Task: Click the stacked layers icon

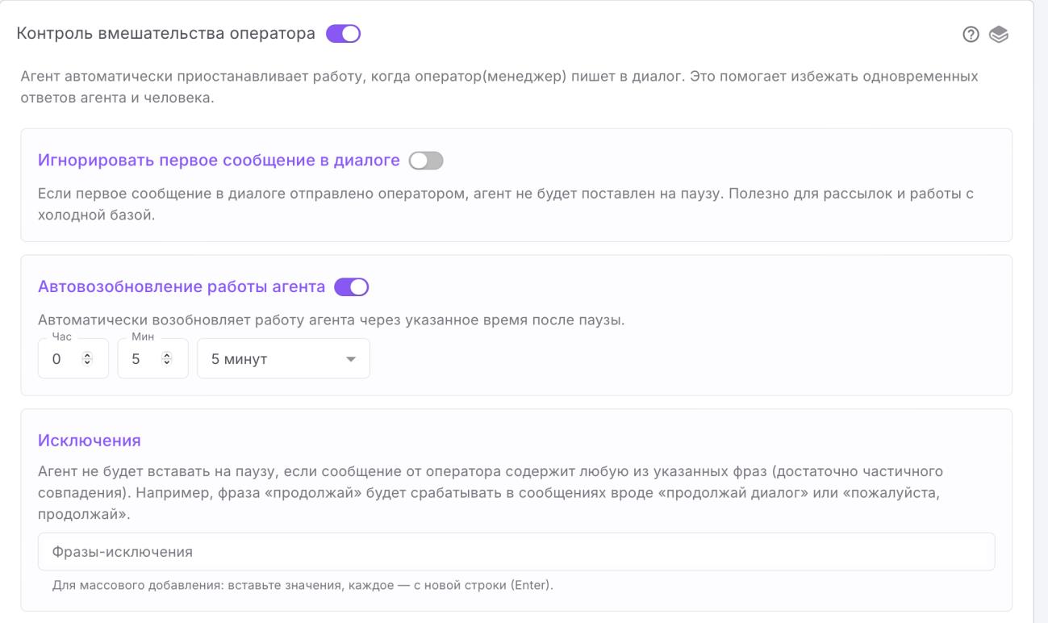Action: pyautogui.click(x=1000, y=36)
